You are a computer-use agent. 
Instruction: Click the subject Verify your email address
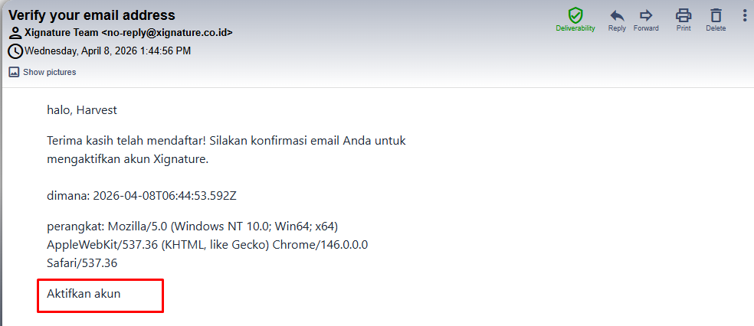click(x=92, y=15)
